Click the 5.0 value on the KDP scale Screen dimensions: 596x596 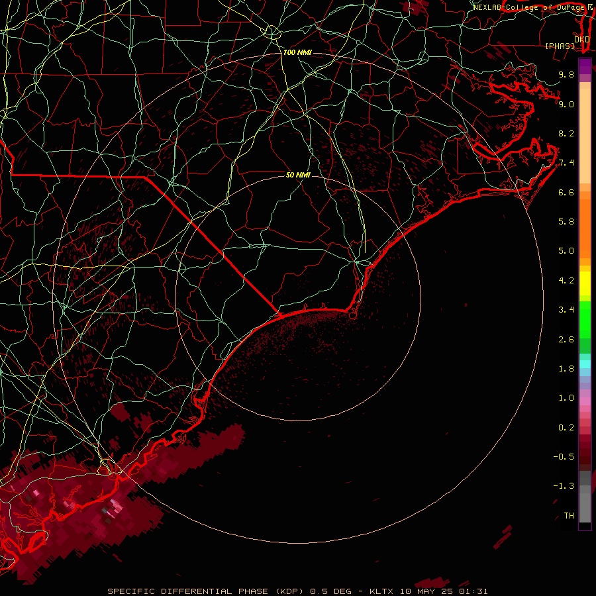(x=566, y=251)
